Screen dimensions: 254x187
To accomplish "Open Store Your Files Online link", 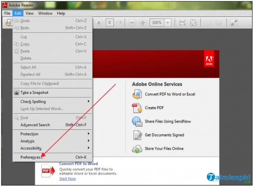I will [x=164, y=149].
